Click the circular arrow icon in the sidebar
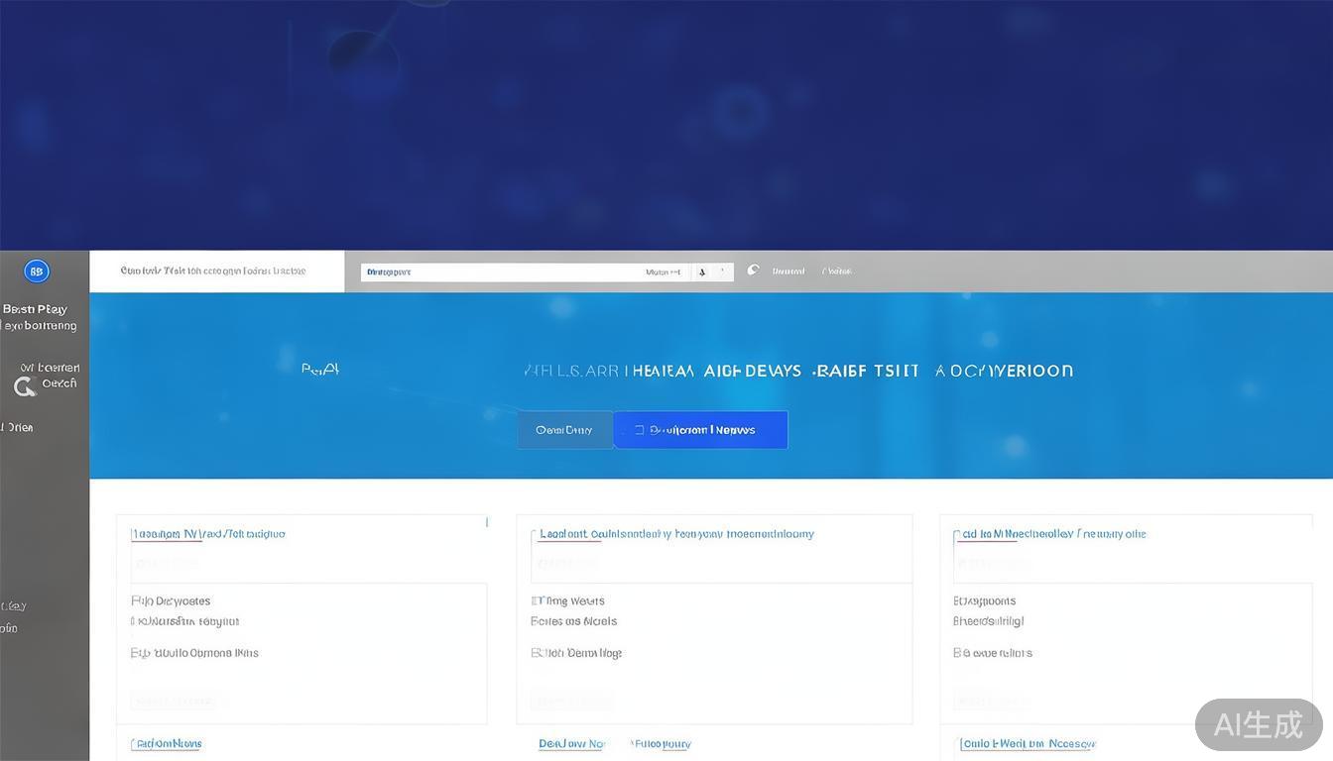This screenshot has height=761, width=1333. point(25,386)
